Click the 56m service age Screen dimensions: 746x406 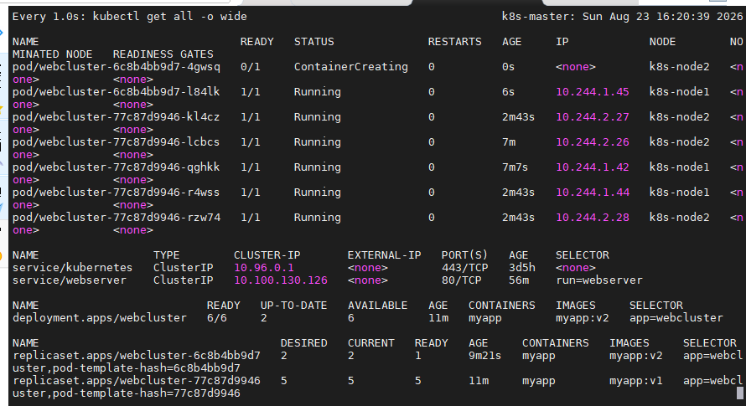coord(519,280)
